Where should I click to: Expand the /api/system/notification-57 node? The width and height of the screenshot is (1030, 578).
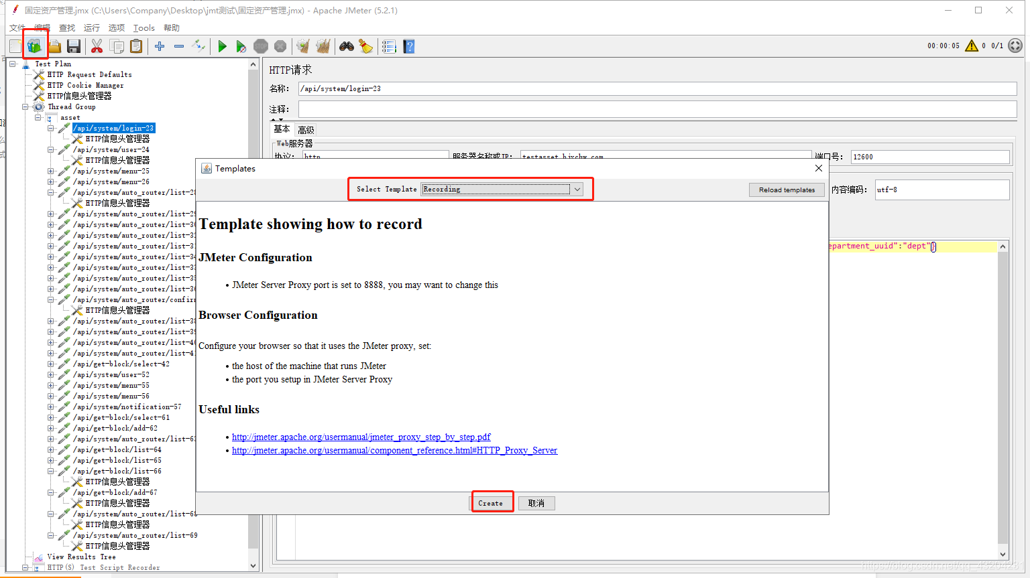pyautogui.click(x=51, y=407)
